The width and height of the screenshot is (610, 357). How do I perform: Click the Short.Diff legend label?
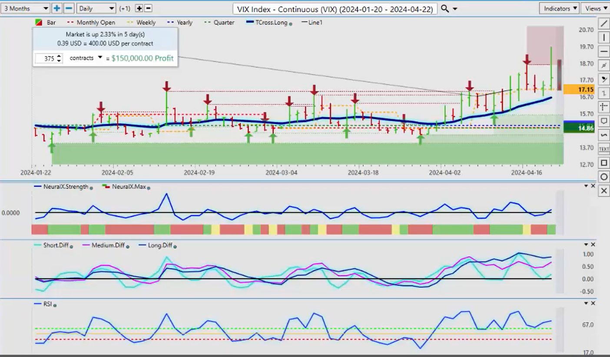[56, 246]
